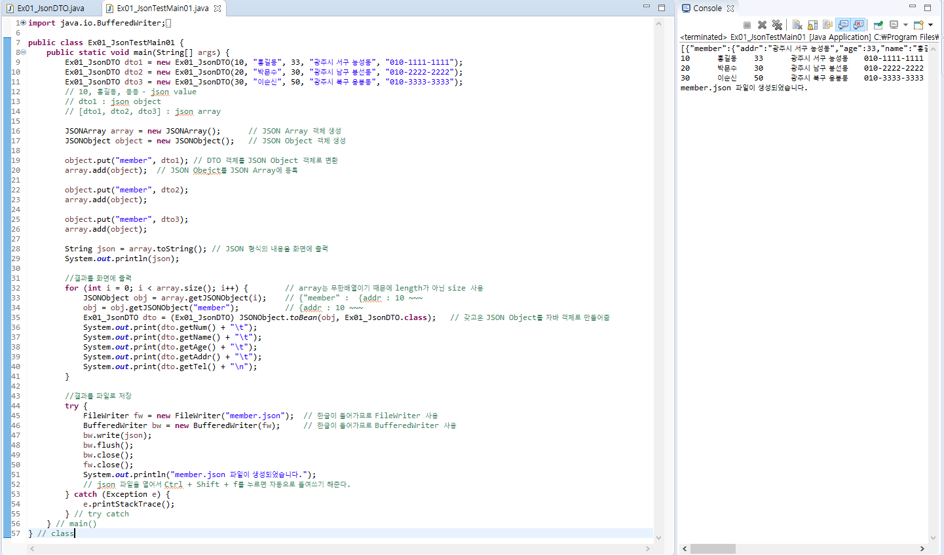Click 'BufferedWriter bw = new BufferedWriter(fw);' line
This screenshot has height=555, width=944.
pos(181,425)
